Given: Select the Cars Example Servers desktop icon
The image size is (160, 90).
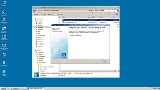Looking at the screenshot, I should point(4,38).
